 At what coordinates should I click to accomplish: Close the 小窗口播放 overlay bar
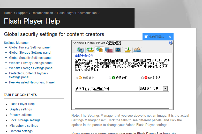(x=170, y=37)
